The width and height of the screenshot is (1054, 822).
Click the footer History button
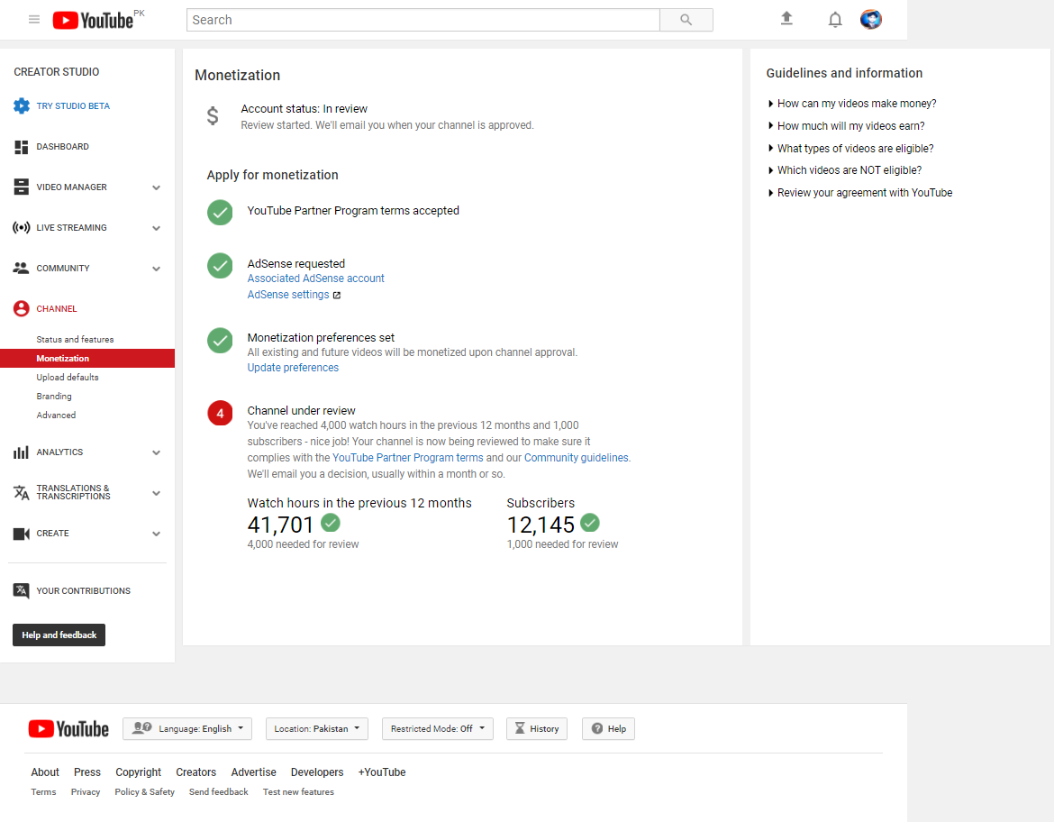point(537,728)
